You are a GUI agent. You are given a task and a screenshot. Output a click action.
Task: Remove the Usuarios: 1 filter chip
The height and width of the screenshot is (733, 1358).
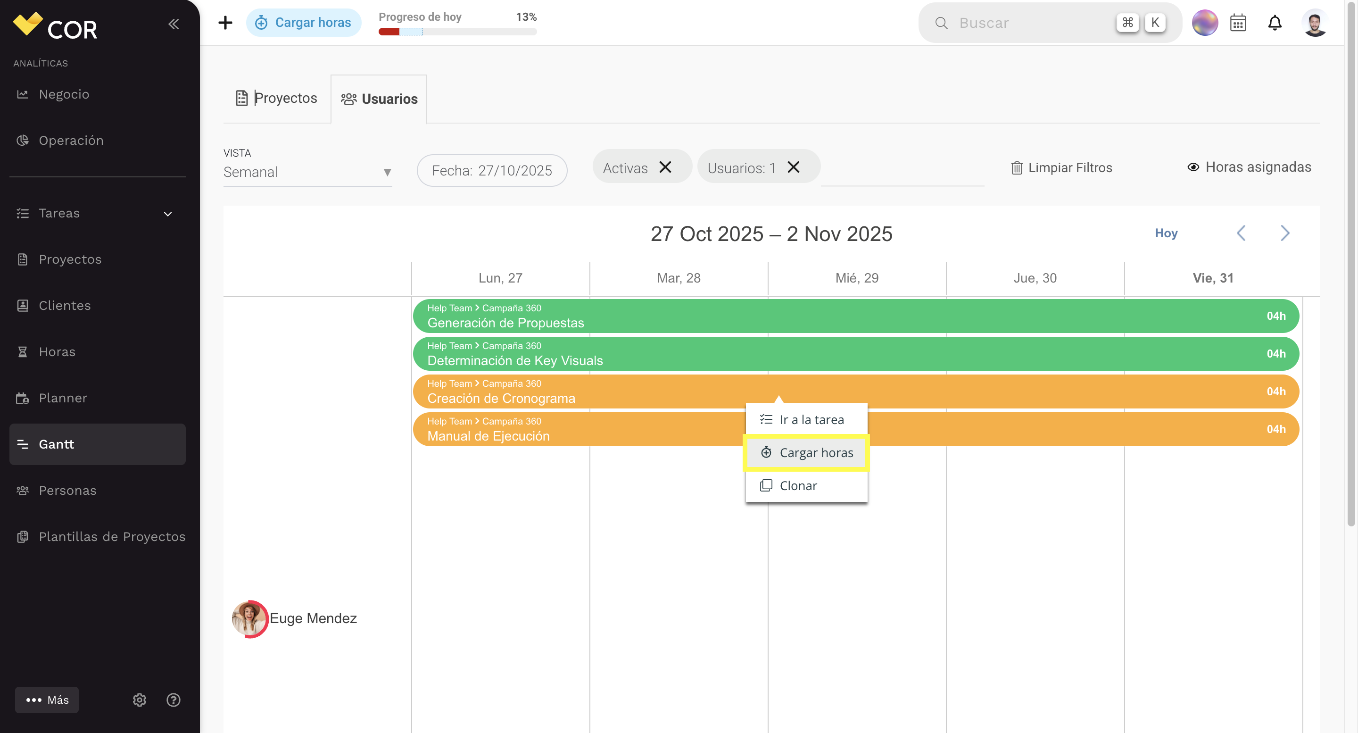(x=794, y=167)
